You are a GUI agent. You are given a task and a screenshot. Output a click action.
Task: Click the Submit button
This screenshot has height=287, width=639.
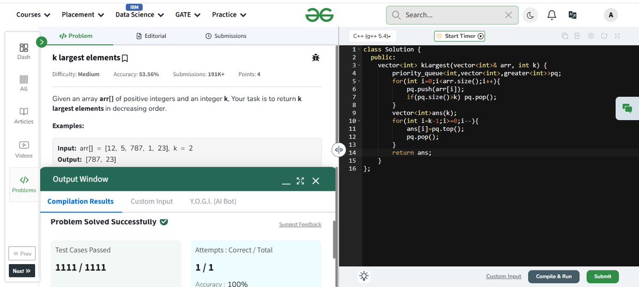tap(603, 276)
